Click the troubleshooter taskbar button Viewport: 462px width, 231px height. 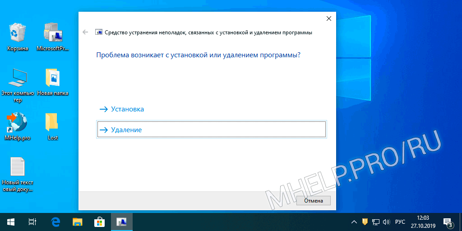coord(122,222)
